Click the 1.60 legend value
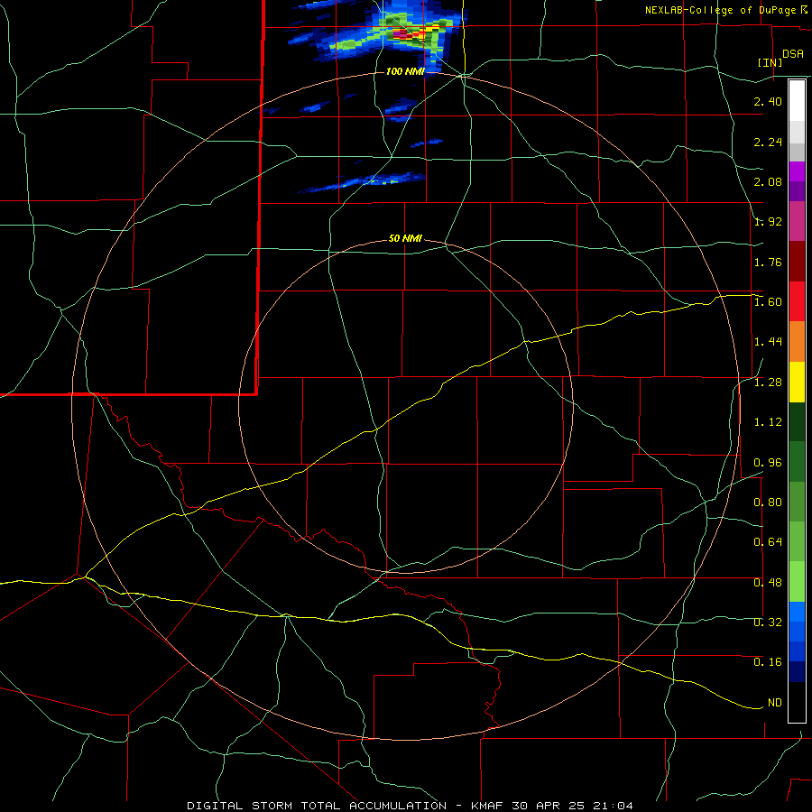 pos(768,302)
